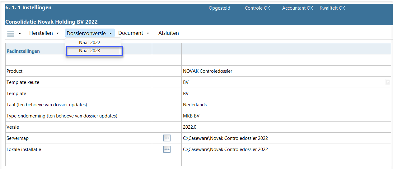This screenshot has width=393, height=170.
Task: Click the Lokale installatie path field
Action: point(286,149)
